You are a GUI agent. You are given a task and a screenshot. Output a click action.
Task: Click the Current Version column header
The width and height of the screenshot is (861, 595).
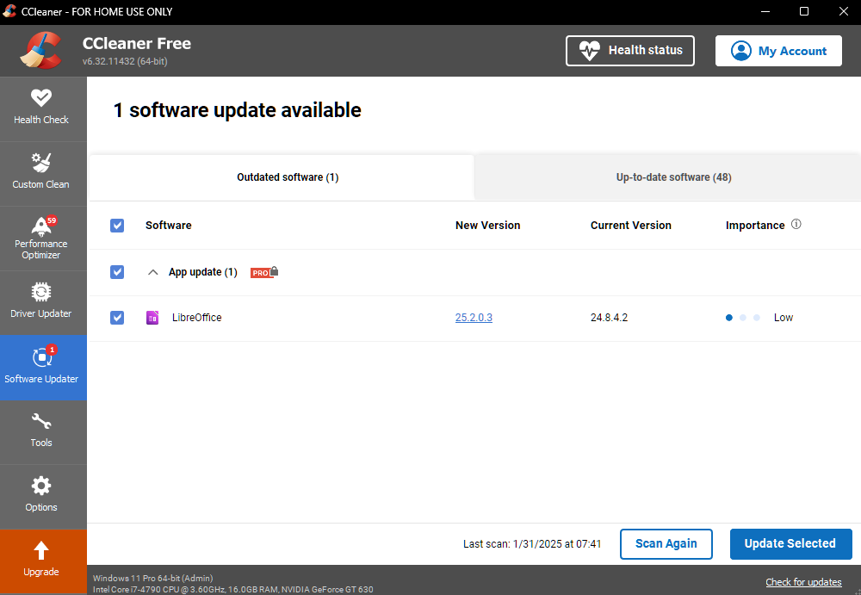click(x=631, y=226)
